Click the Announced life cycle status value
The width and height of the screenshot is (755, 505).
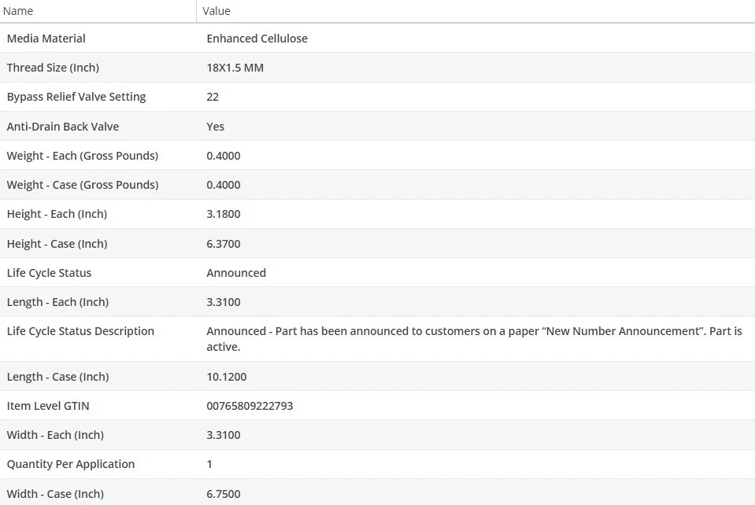point(236,273)
